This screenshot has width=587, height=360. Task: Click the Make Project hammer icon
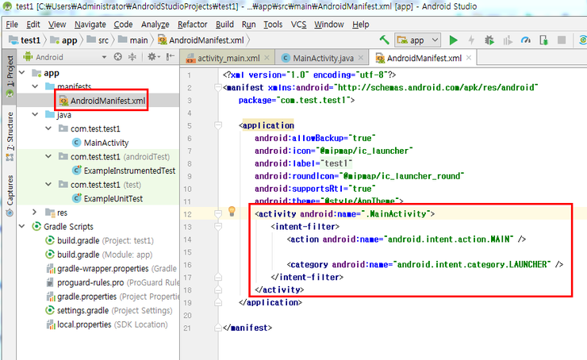[x=384, y=40]
